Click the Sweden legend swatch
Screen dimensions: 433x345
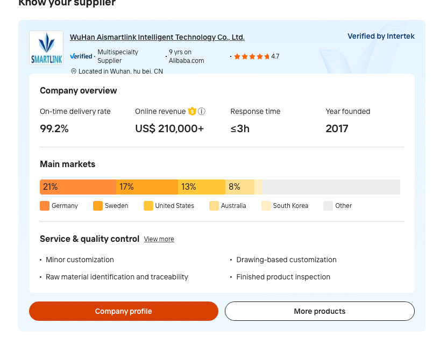click(x=98, y=206)
